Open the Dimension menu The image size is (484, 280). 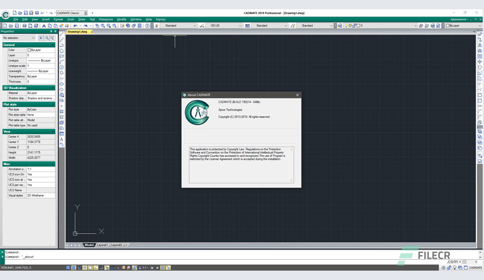(x=106, y=20)
